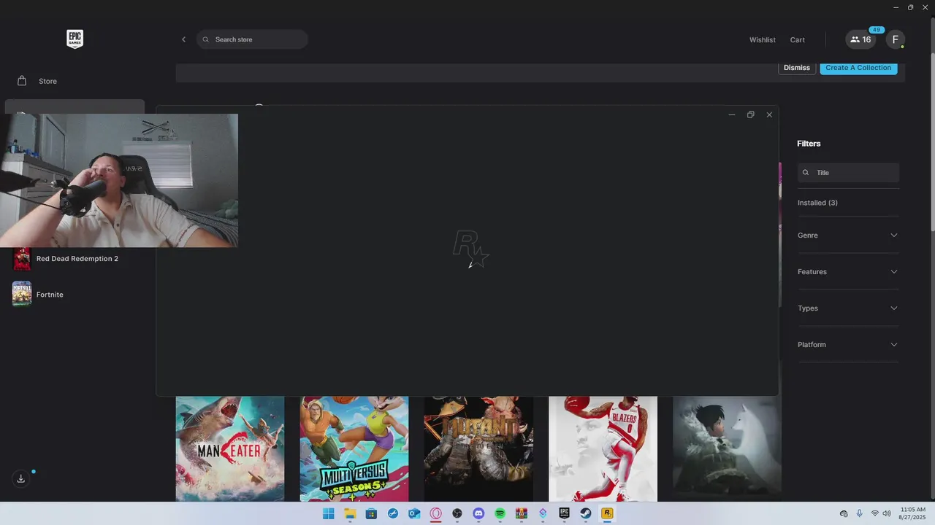Expand the Genre filter
Image resolution: width=935 pixels, height=525 pixels.
(x=848, y=236)
